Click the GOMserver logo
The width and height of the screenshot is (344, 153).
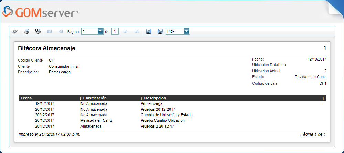[x=40, y=12]
